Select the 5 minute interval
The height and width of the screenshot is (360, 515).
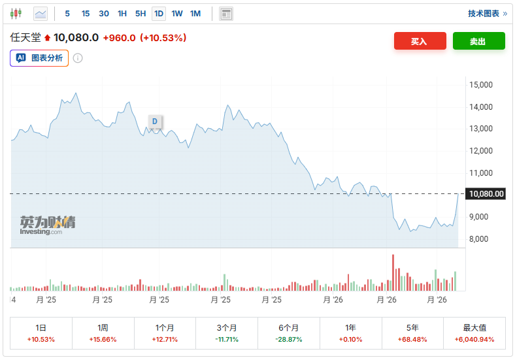pyautogui.click(x=67, y=13)
